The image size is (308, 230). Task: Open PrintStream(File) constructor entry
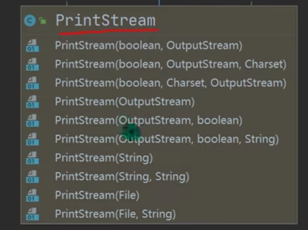click(97, 195)
